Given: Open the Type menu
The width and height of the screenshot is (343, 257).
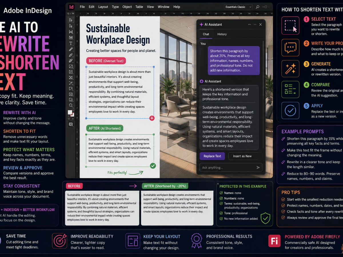Looking at the screenshot, I should pos(115,7).
